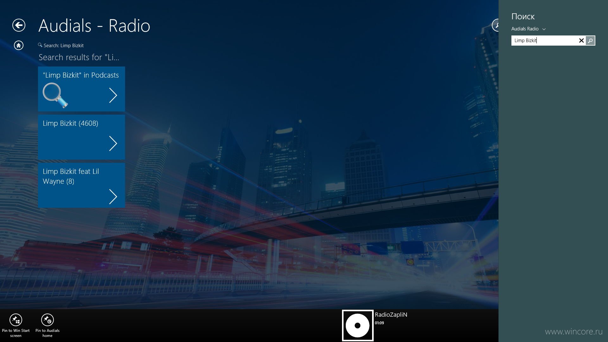Clear the search text with the X
This screenshot has height=342, width=608.
581,41
